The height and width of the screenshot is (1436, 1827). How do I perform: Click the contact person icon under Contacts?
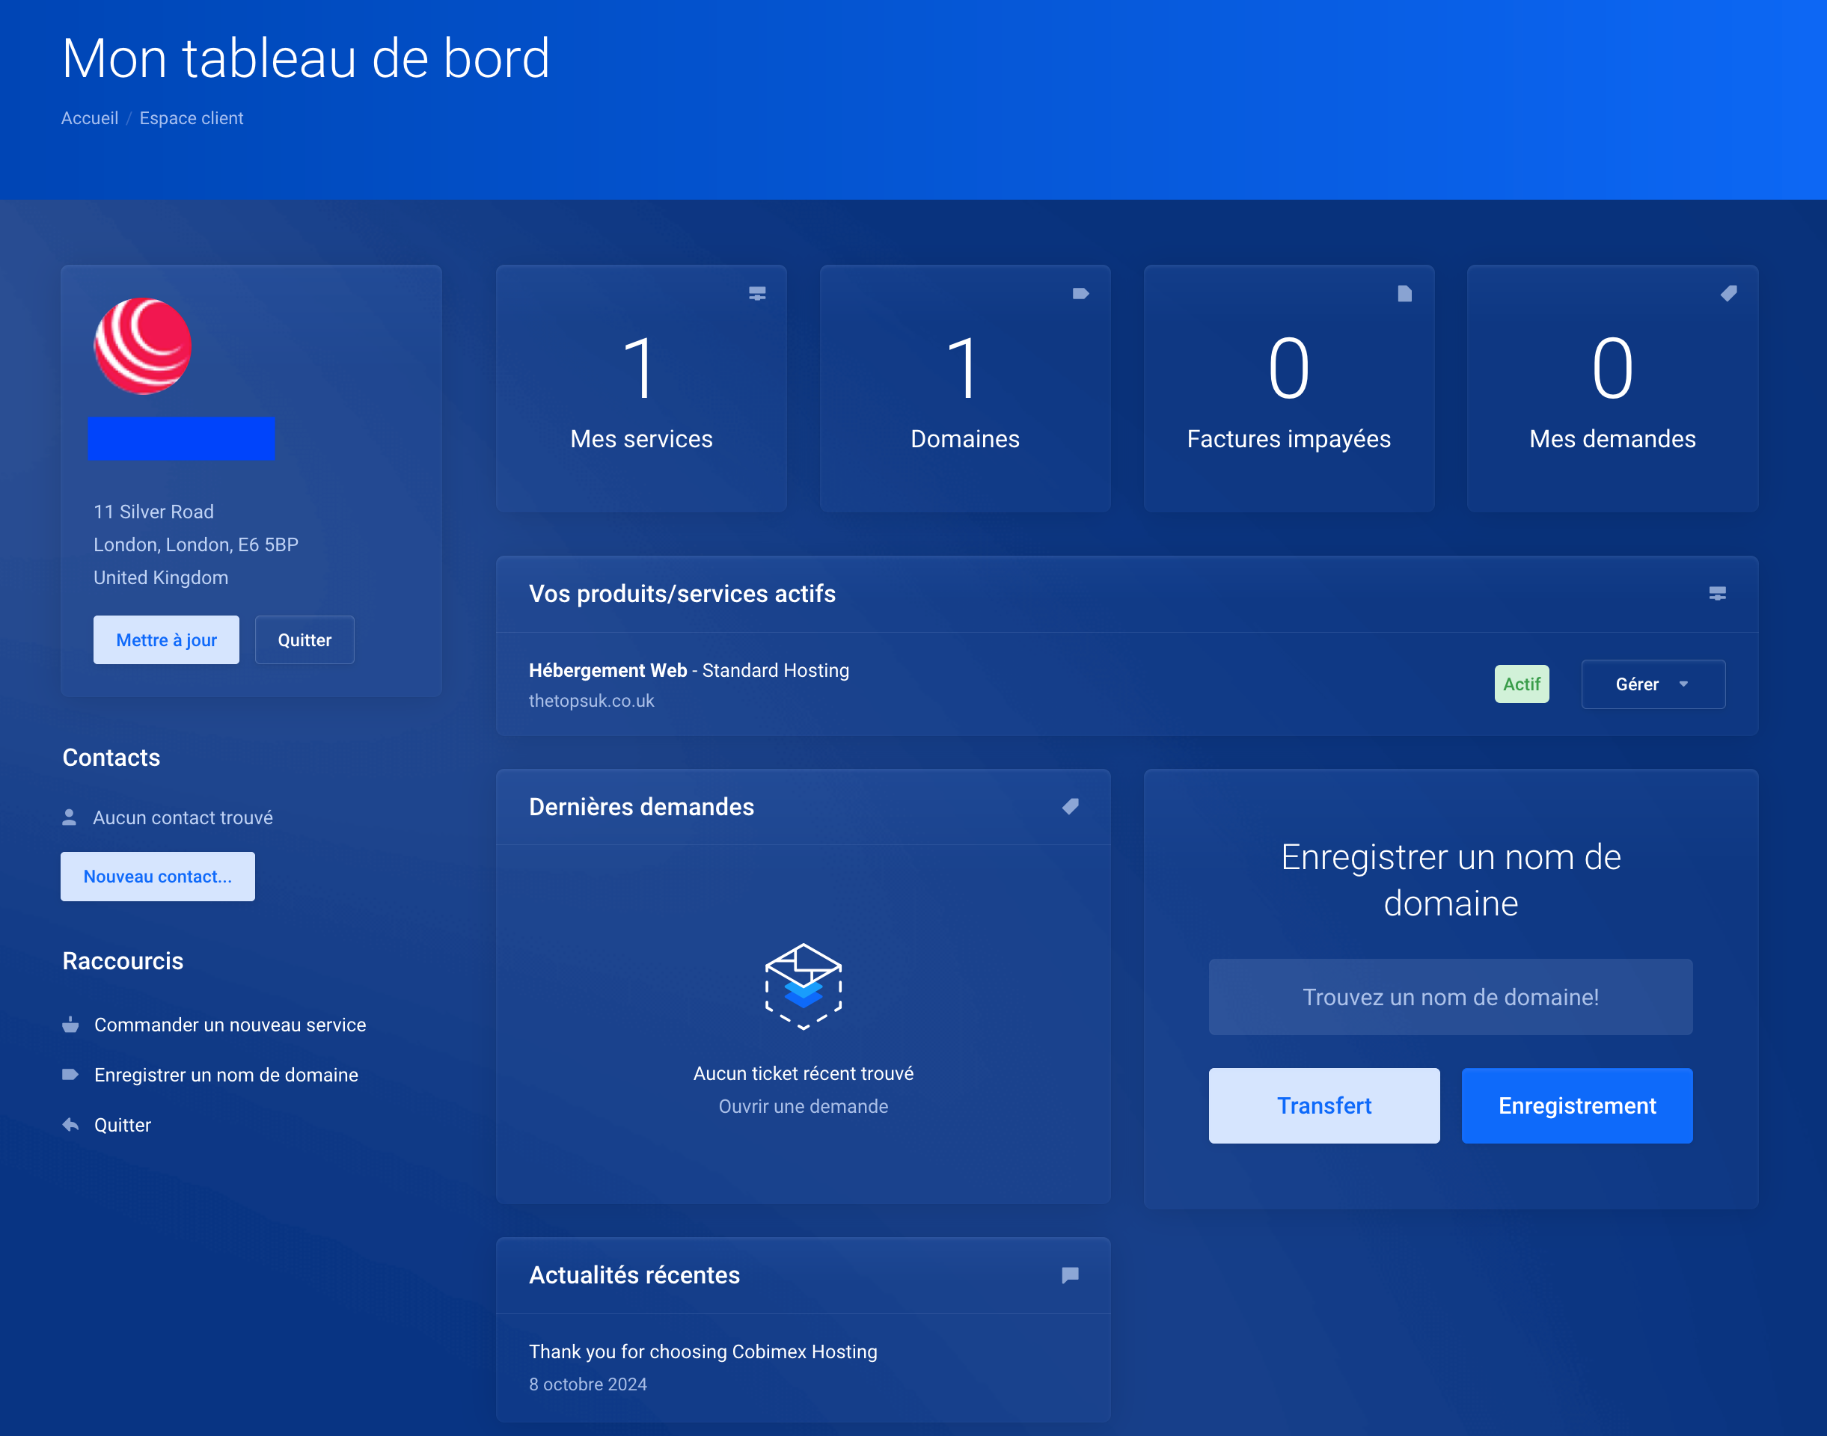pos(70,817)
